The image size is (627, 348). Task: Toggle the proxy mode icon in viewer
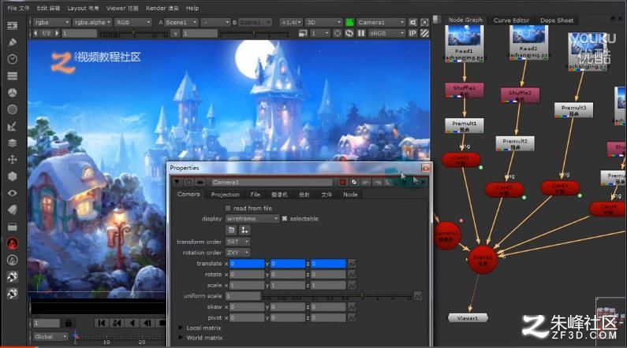coord(303,33)
